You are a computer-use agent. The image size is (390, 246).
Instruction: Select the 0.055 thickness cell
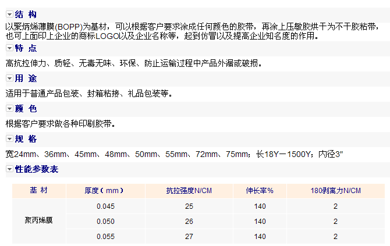[x=105, y=237]
